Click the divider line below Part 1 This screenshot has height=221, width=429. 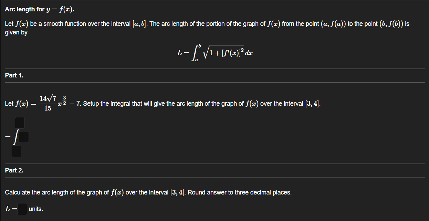214,83
